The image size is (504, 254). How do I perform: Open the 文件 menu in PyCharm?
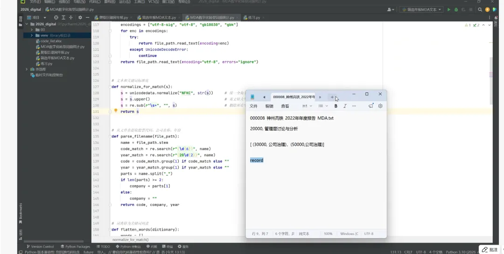[x=35, y=1]
